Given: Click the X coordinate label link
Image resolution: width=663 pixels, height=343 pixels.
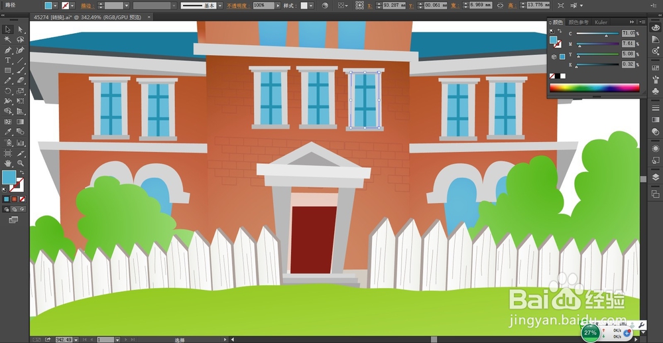Looking at the screenshot, I should [370, 5].
